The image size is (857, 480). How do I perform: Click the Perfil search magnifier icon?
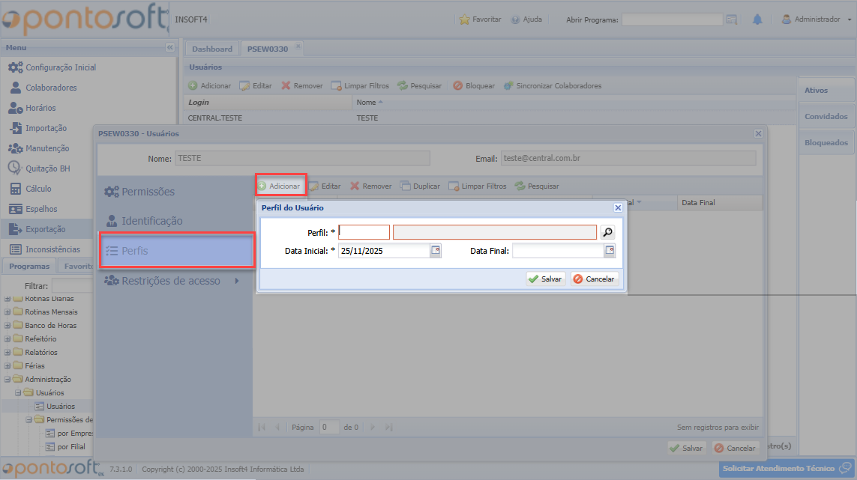607,232
